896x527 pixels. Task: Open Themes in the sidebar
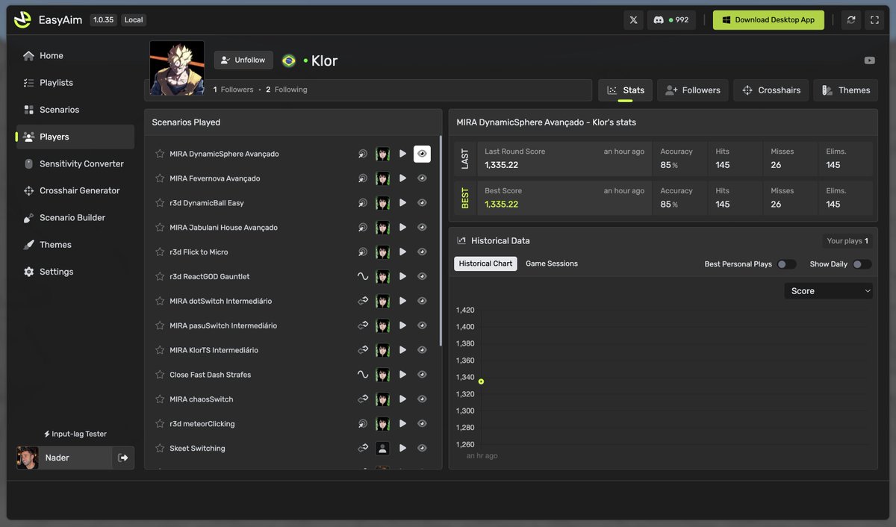coord(75,245)
